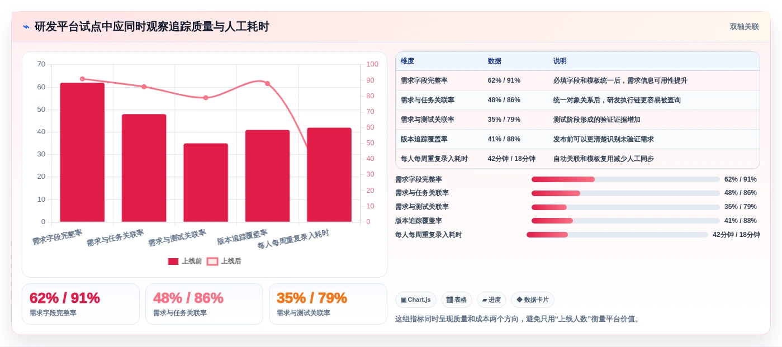Click the 维度 column header
Image resolution: width=782 pixels, height=347 pixels.
(407, 61)
